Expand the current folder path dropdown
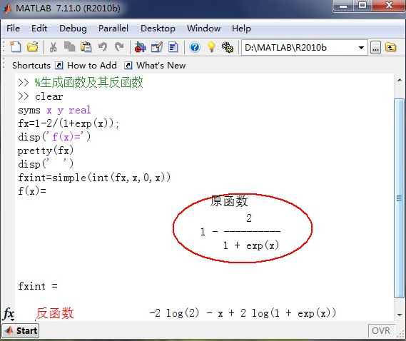 [x=361, y=48]
